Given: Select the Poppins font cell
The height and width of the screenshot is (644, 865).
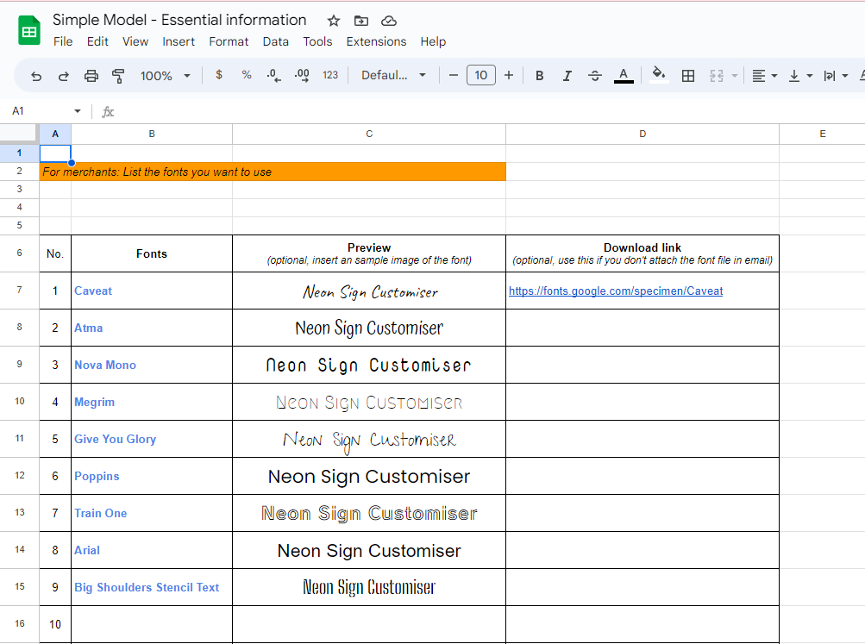Looking at the screenshot, I should pyautogui.click(x=97, y=476).
